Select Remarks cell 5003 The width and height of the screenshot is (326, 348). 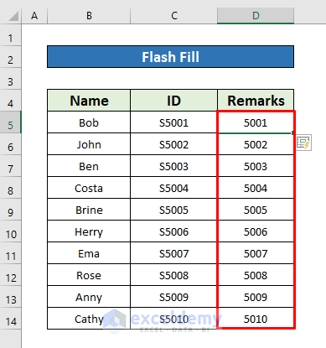[256, 166]
